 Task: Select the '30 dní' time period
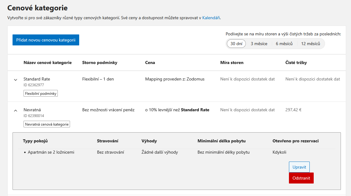[x=236, y=44]
